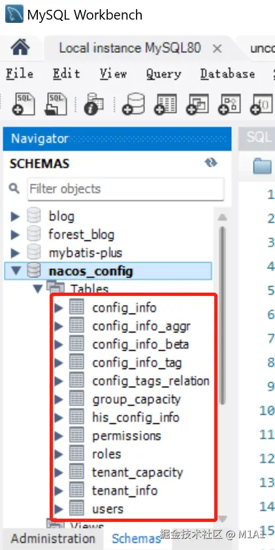Image resolution: width=275 pixels, height=550 pixels.
Task: Click the Home screen icon tab
Action: [20, 47]
